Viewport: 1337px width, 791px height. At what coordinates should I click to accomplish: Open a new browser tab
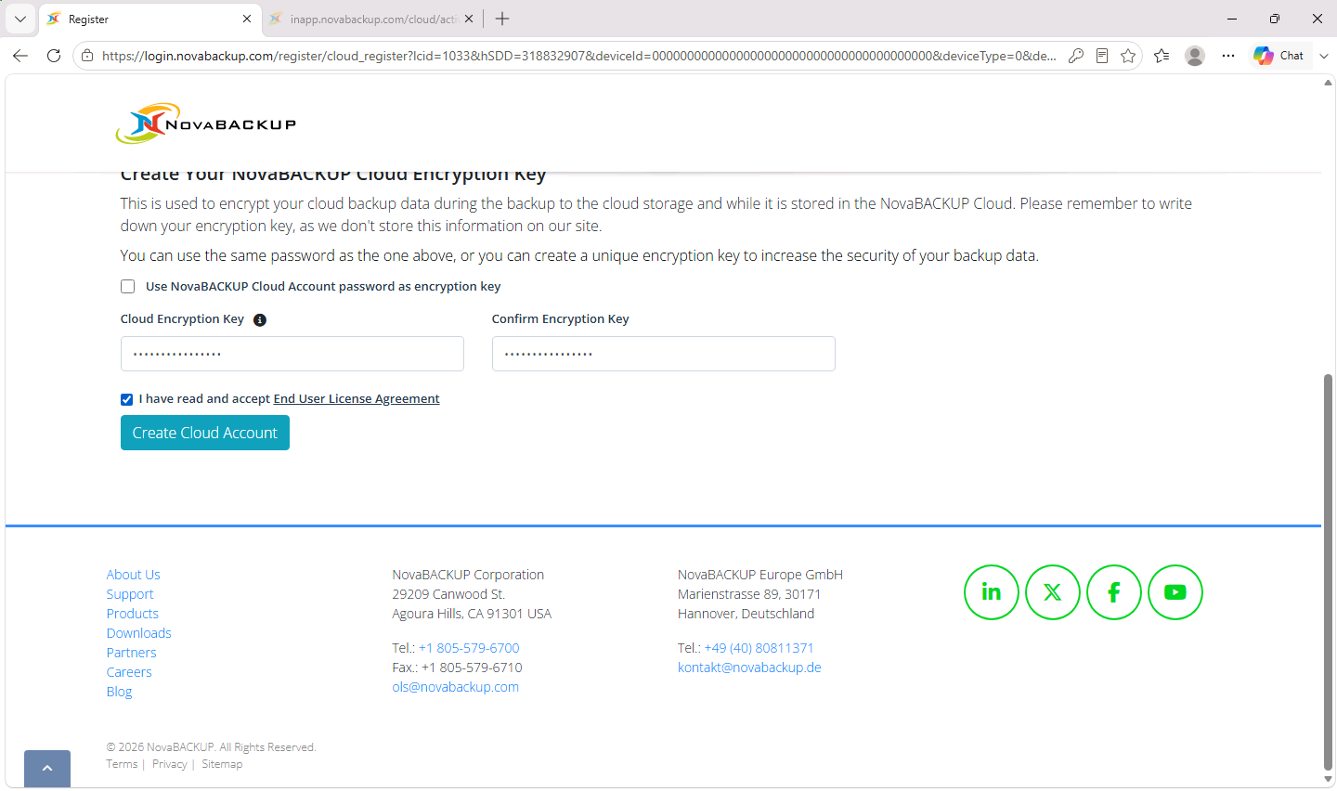coord(502,19)
